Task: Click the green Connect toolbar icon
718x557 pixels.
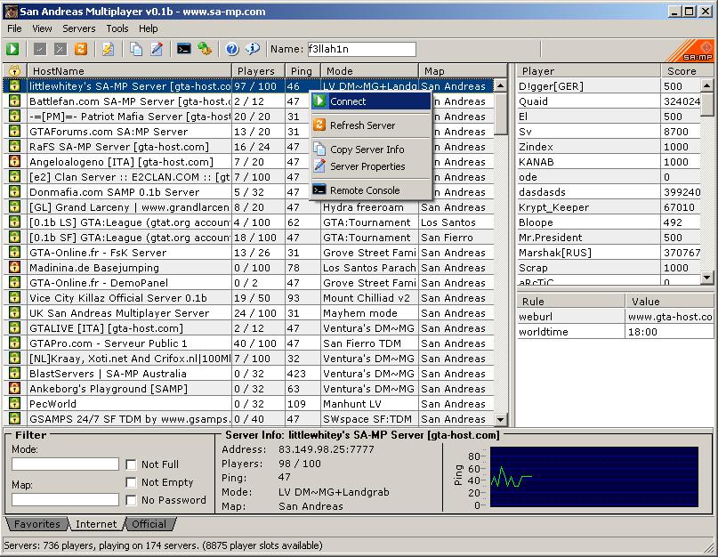Action: tap(13, 49)
